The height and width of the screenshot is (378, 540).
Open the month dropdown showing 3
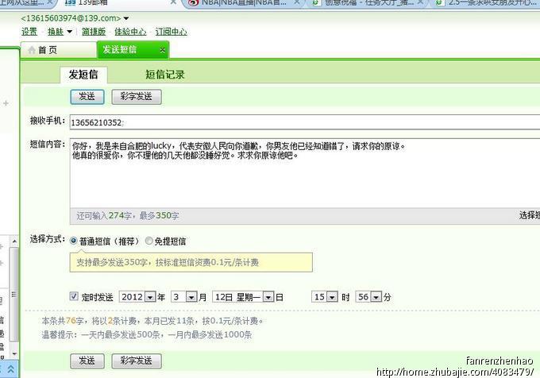[x=191, y=297]
